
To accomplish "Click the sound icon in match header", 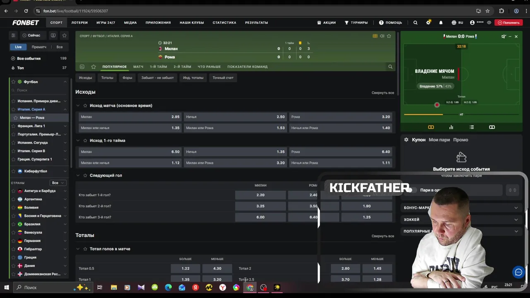I will click(x=382, y=36).
